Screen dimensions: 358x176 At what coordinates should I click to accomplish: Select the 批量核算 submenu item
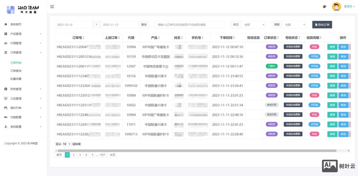[x=16, y=79]
